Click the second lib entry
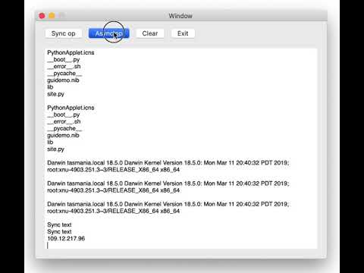364x273 pixels. pos(50,142)
